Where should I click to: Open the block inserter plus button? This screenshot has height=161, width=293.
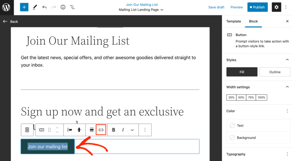point(24,7)
